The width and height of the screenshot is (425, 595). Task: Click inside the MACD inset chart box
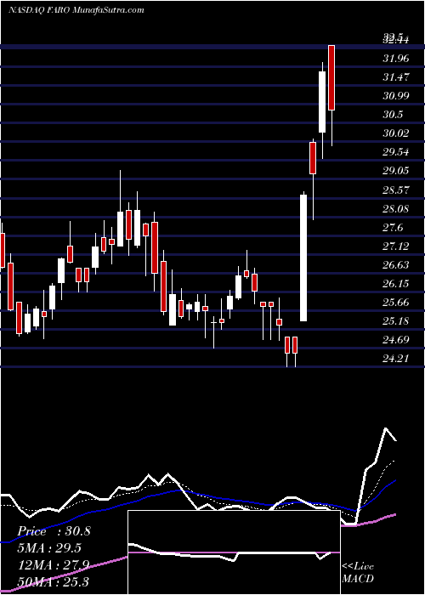234,552
